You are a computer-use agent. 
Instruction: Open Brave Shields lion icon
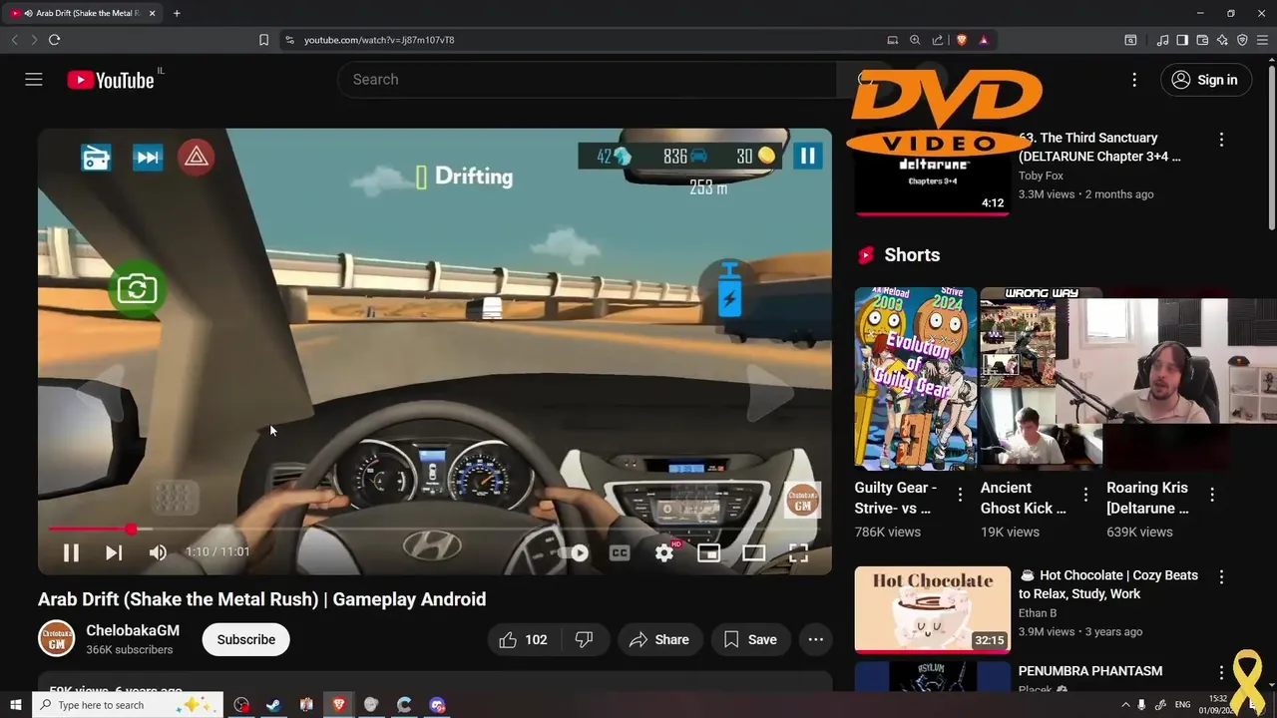coord(962,40)
